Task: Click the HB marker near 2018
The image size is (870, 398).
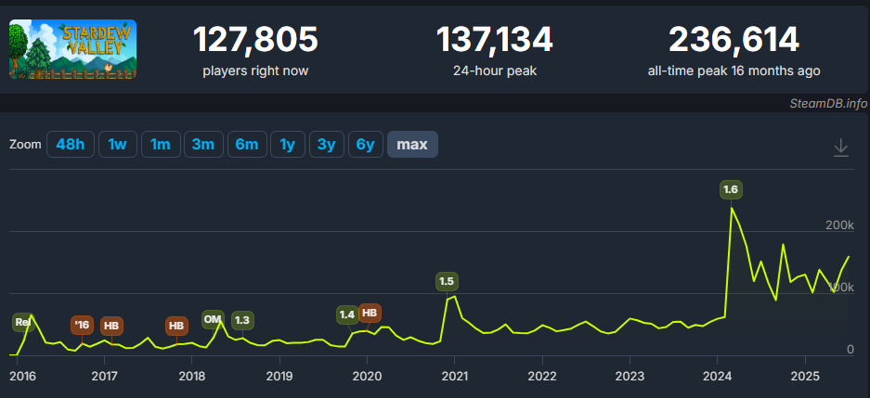Action: click(176, 326)
